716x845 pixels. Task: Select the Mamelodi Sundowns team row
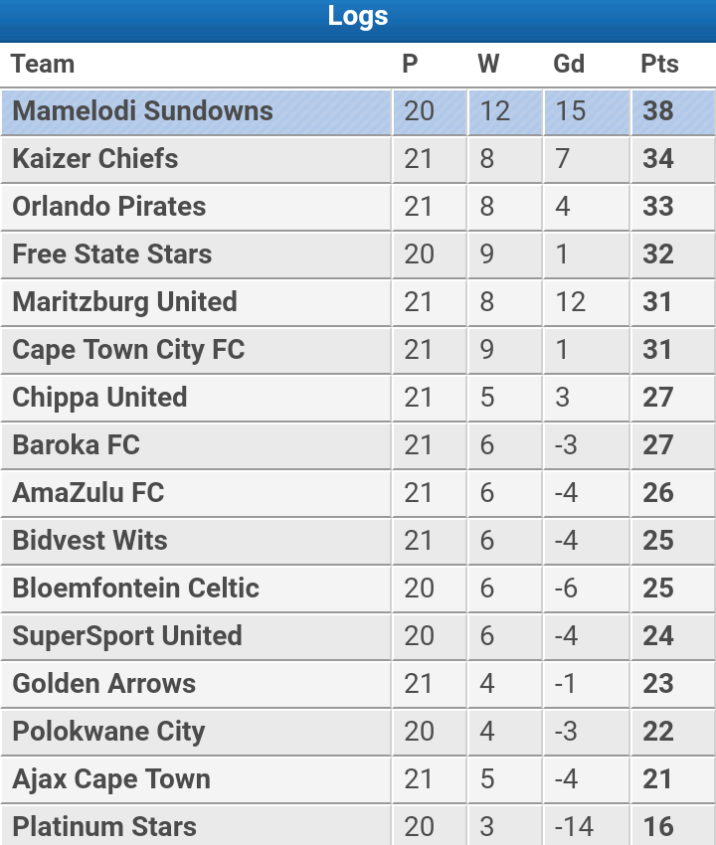pyautogui.click(x=358, y=112)
